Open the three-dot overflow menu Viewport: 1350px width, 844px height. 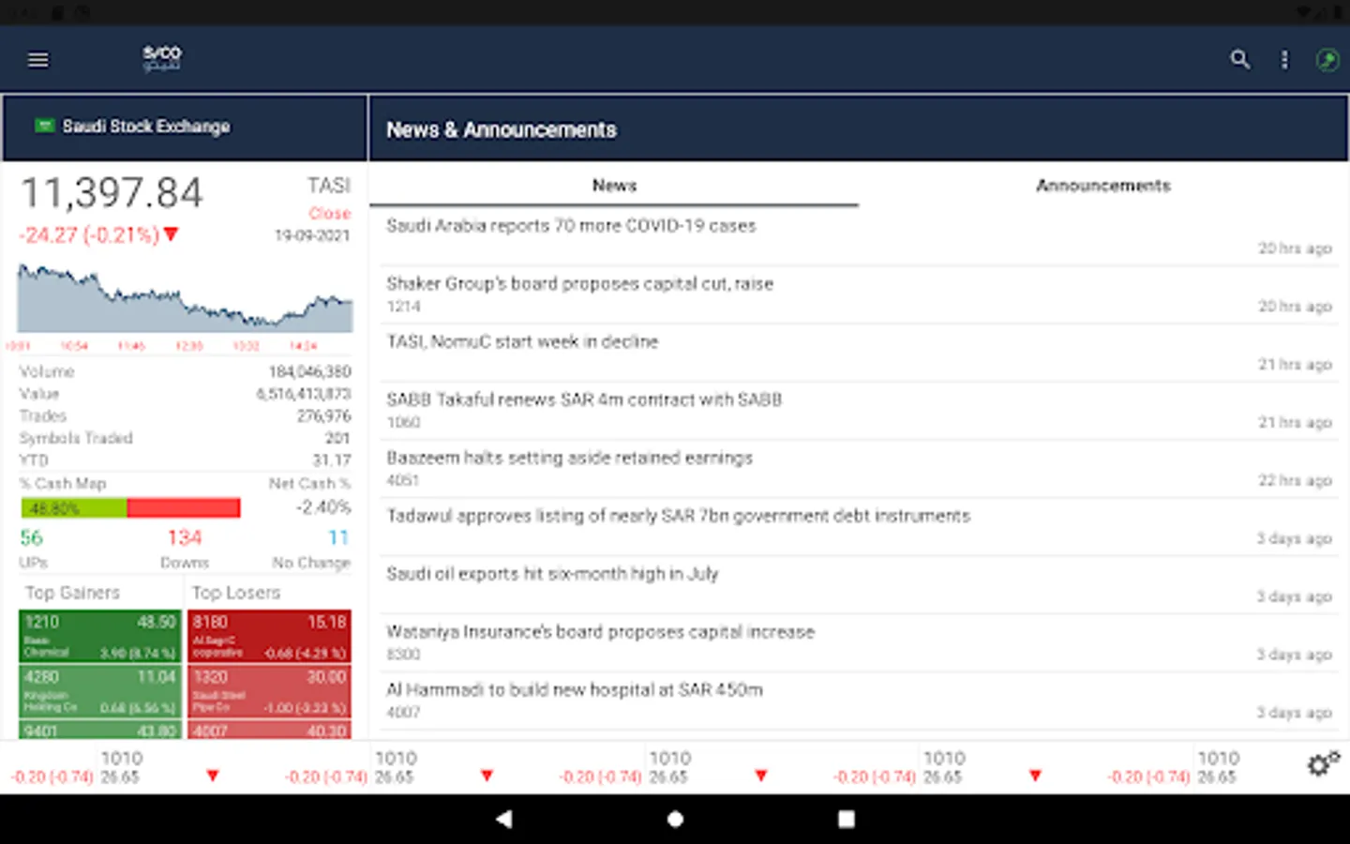(x=1284, y=60)
